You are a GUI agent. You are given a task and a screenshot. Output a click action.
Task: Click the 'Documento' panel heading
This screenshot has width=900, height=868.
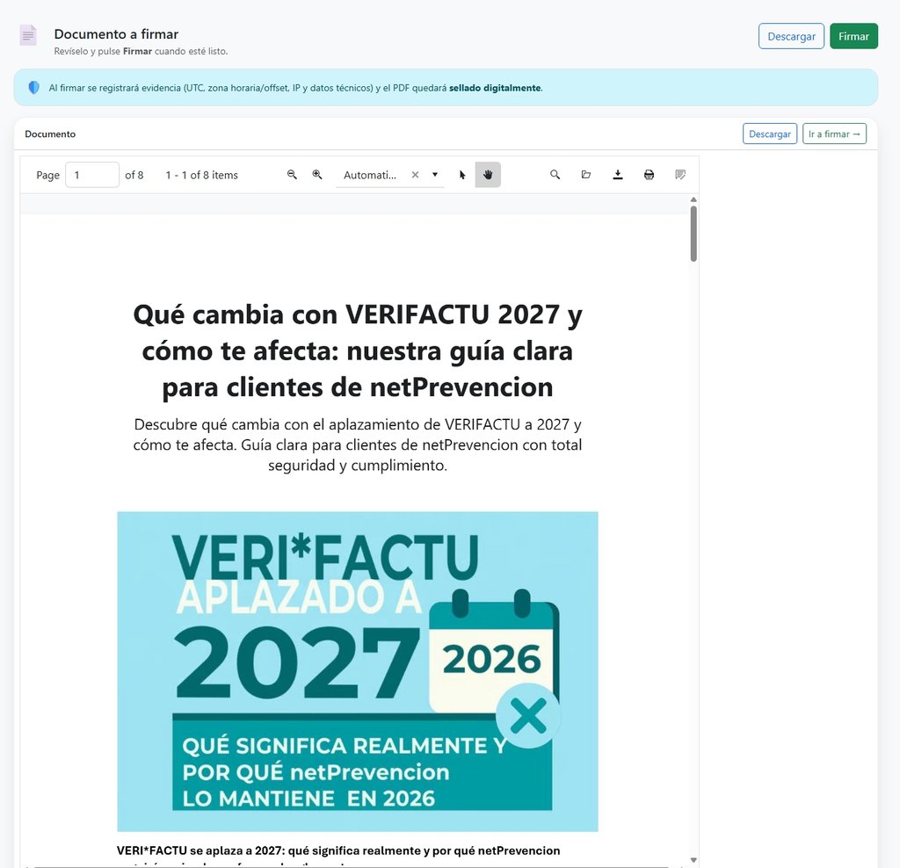click(x=50, y=134)
